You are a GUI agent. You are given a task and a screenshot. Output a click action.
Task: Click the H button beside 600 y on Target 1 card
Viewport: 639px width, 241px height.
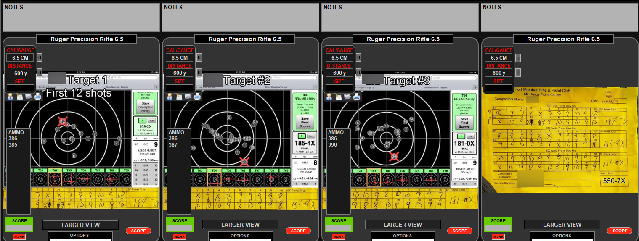[40, 73]
